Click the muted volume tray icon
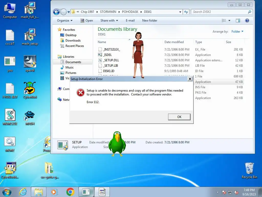262x197 pixels. (236, 192)
